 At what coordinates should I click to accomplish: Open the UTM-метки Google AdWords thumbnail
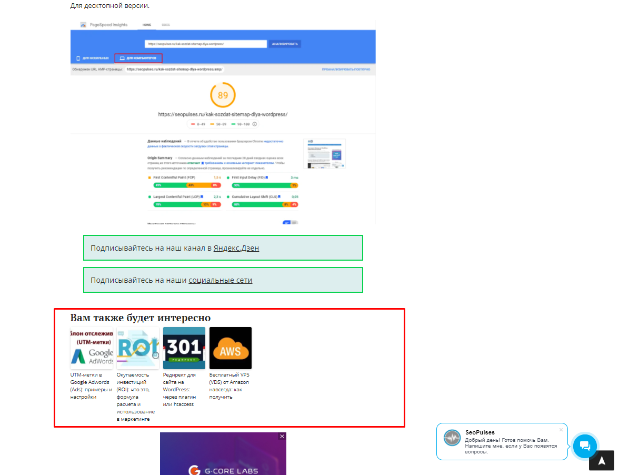tap(92, 348)
